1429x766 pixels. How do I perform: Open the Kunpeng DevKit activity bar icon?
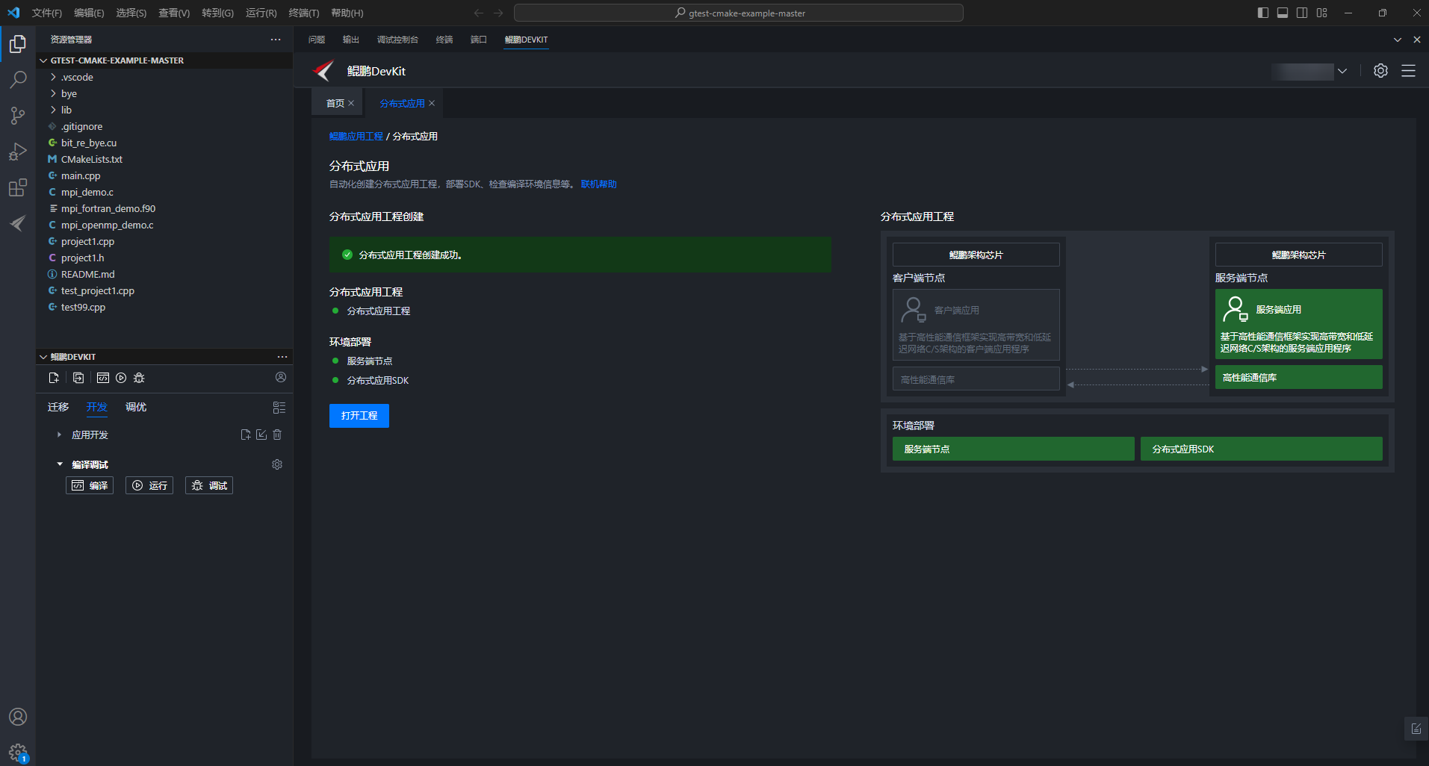pyautogui.click(x=18, y=223)
